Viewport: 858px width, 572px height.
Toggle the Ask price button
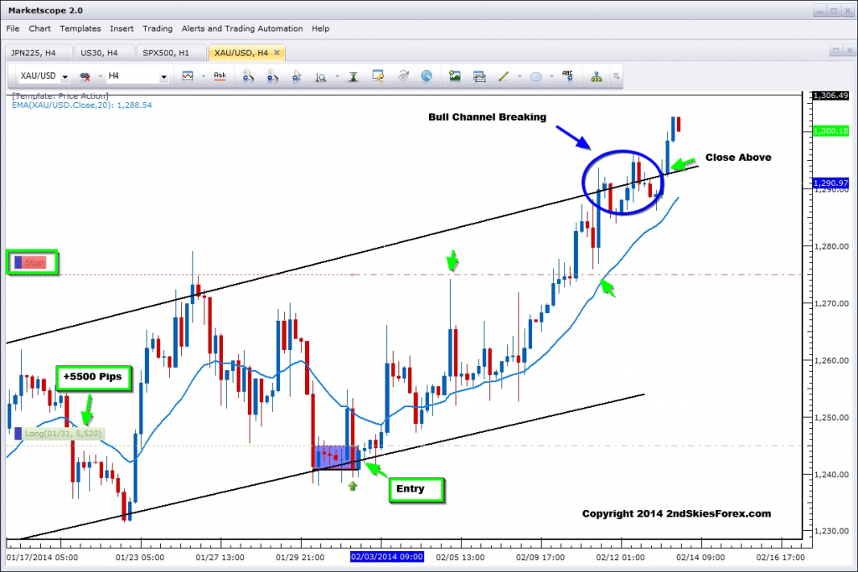tap(220, 76)
